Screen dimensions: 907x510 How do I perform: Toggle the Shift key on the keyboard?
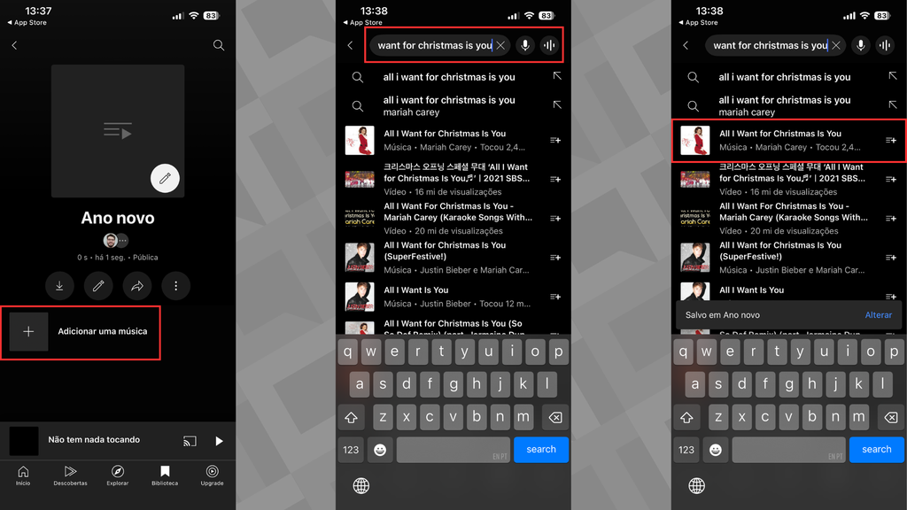tap(351, 416)
